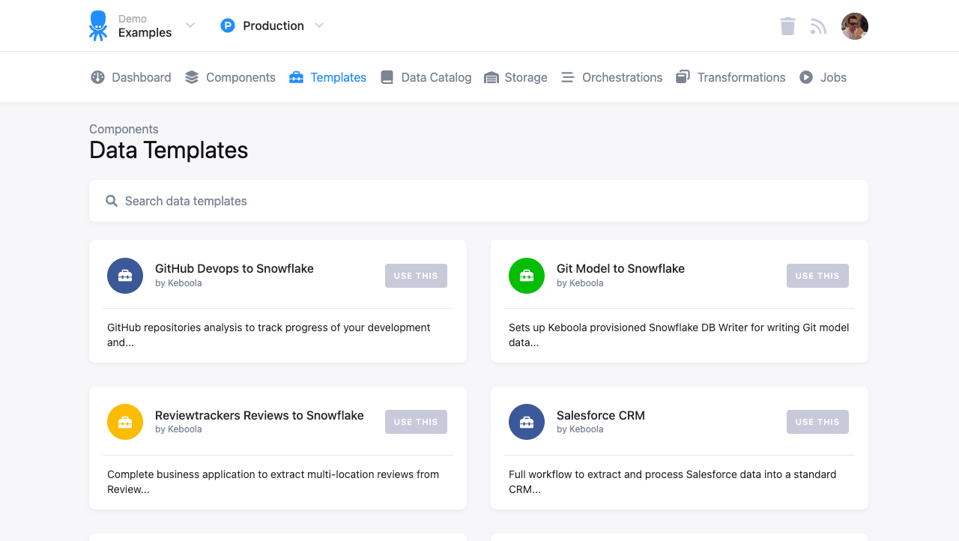This screenshot has height=541, width=959.
Task: Click the Keboola octopus logo
Action: (x=98, y=25)
